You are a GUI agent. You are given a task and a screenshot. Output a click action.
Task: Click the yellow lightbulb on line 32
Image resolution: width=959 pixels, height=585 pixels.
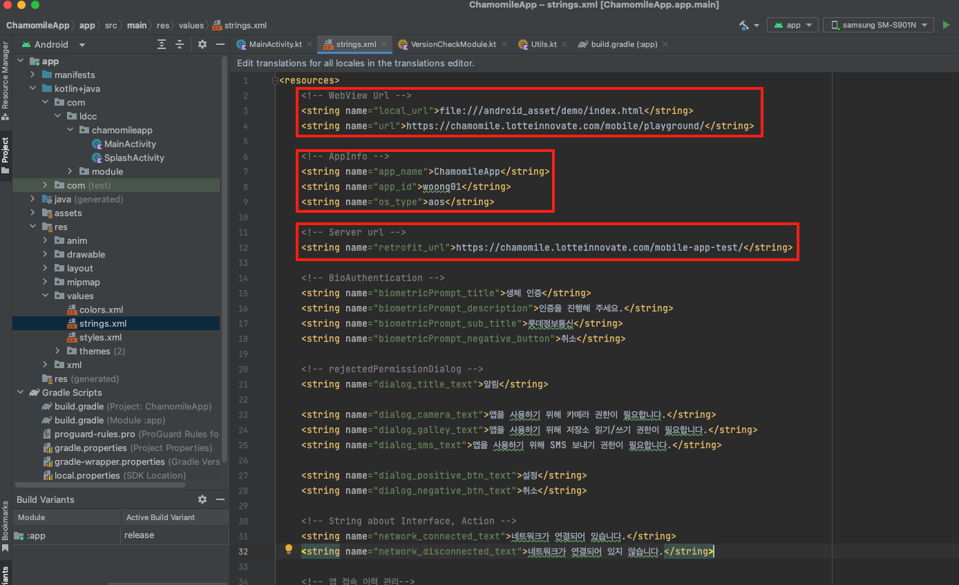pos(289,550)
